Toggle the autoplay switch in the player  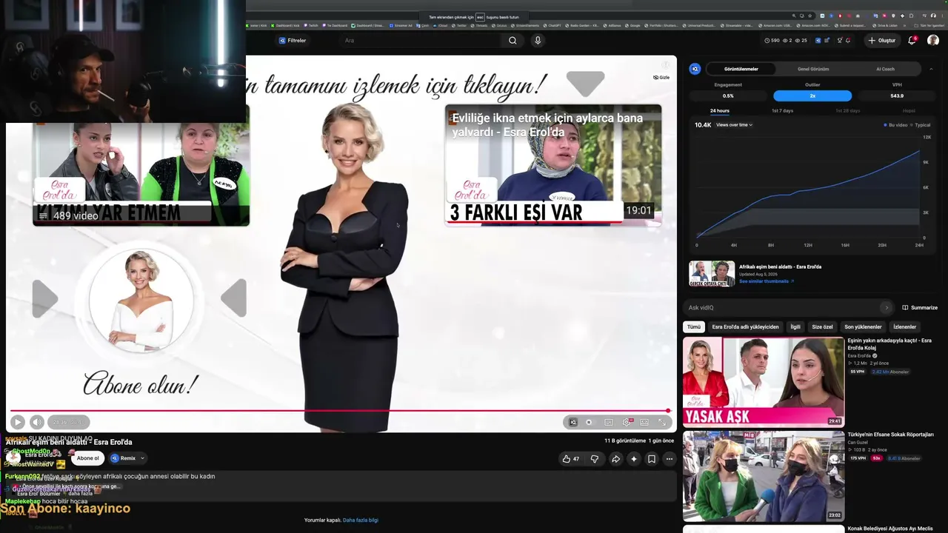tap(590, 422)
